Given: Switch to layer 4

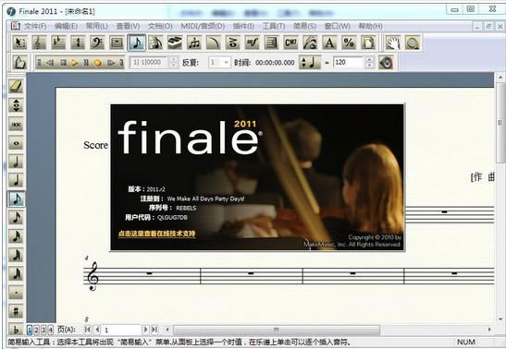Looking at the screenshot, I should [x=50, y=330].
